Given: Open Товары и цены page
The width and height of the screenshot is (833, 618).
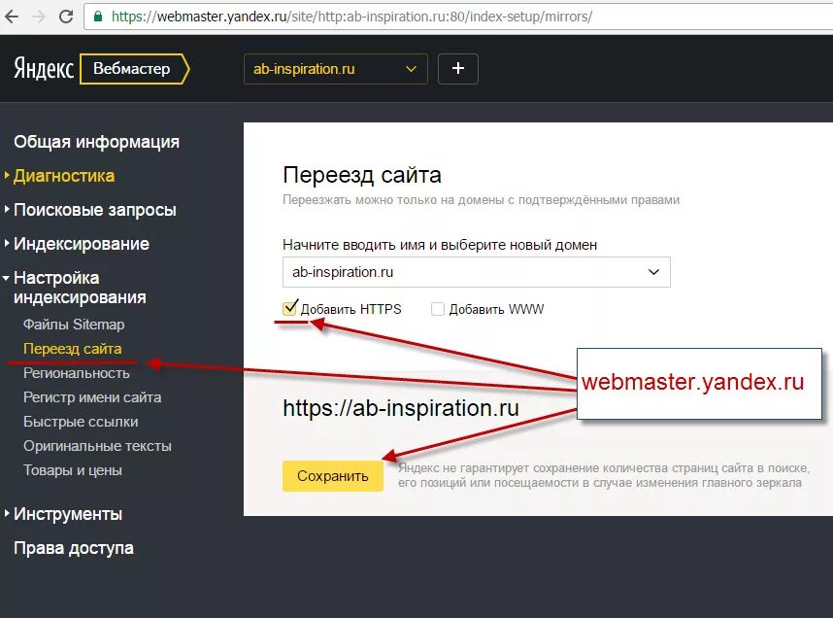Looking at the screenshot, I should [73, 470].
